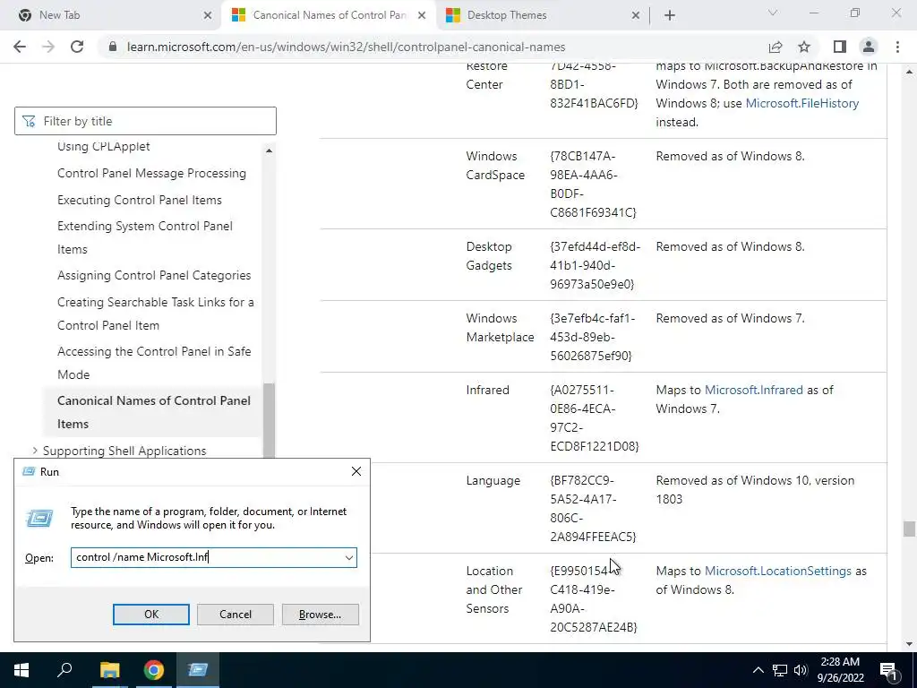Select the Canonical Names of Control Panel tab
The height and width of the screenshot is (688, 917).
click(x=329, y=15)
